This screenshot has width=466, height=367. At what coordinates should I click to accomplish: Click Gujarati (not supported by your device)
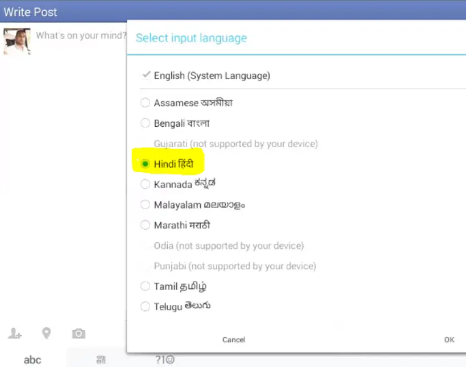point(235,144)
